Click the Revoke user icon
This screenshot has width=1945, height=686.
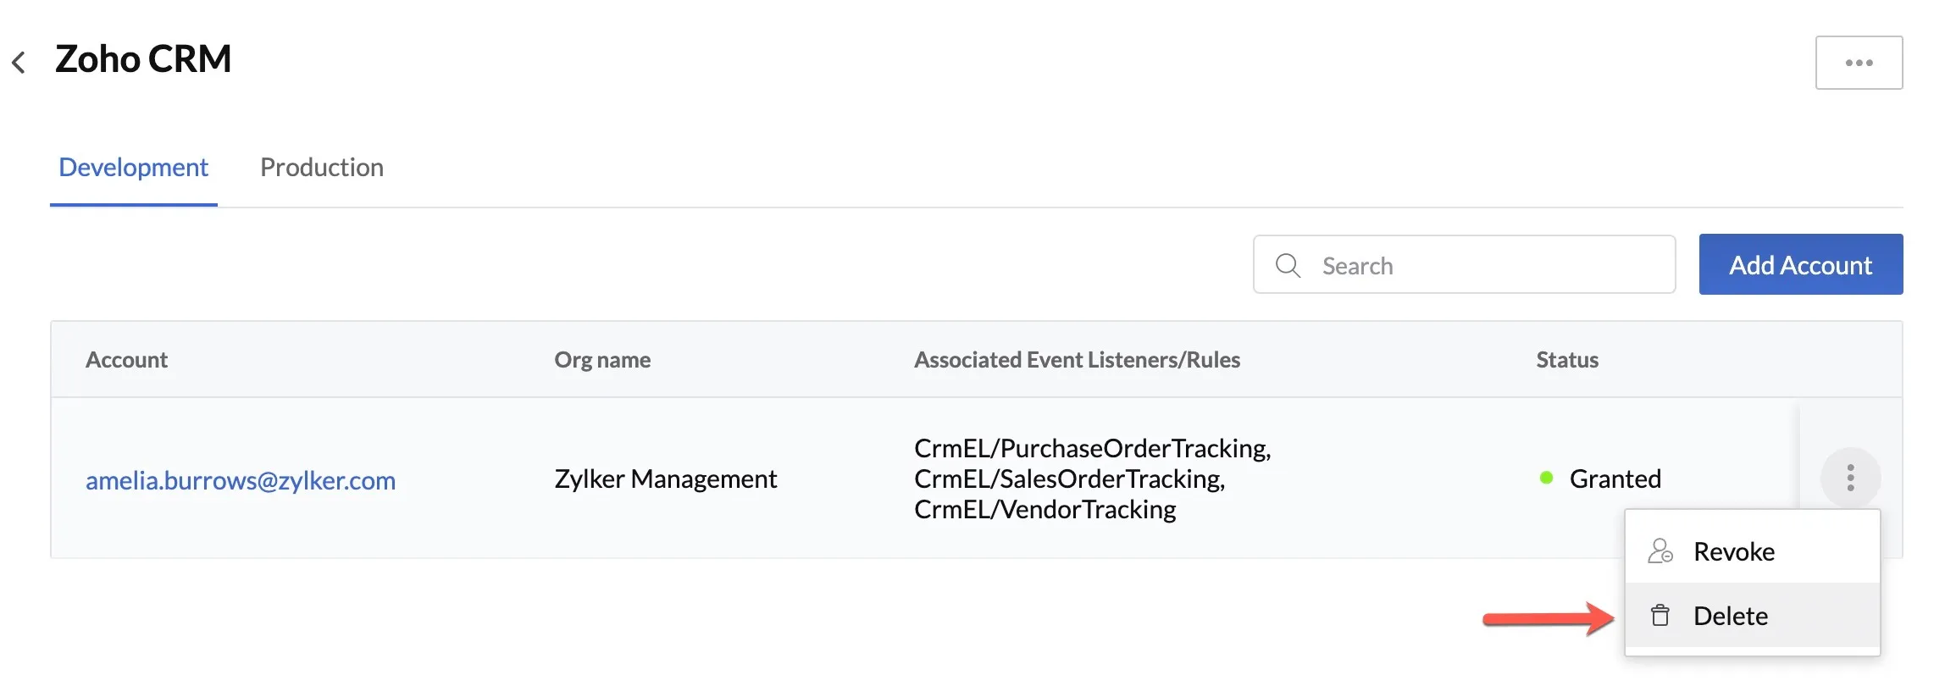point(1660,551)
